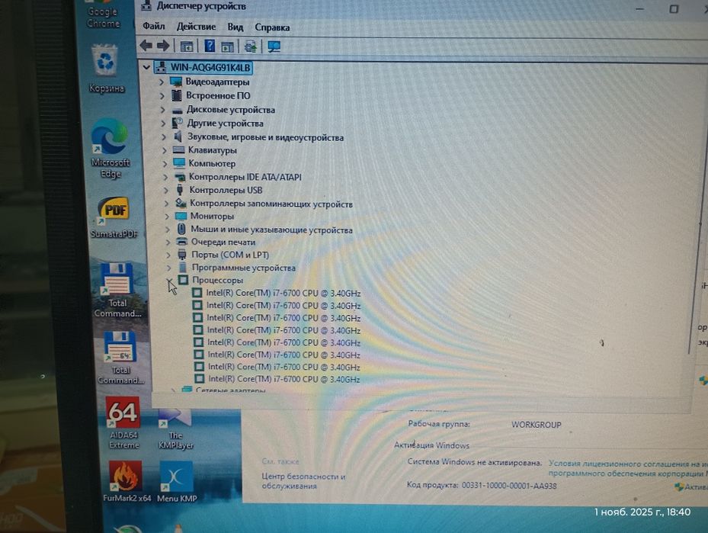Expand the Контроллеры USB node
The width and height of the screenshot is (708, 533).
165,190
